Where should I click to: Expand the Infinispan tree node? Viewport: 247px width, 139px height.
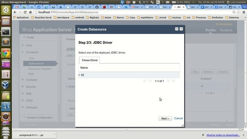(x=22, y=107)
